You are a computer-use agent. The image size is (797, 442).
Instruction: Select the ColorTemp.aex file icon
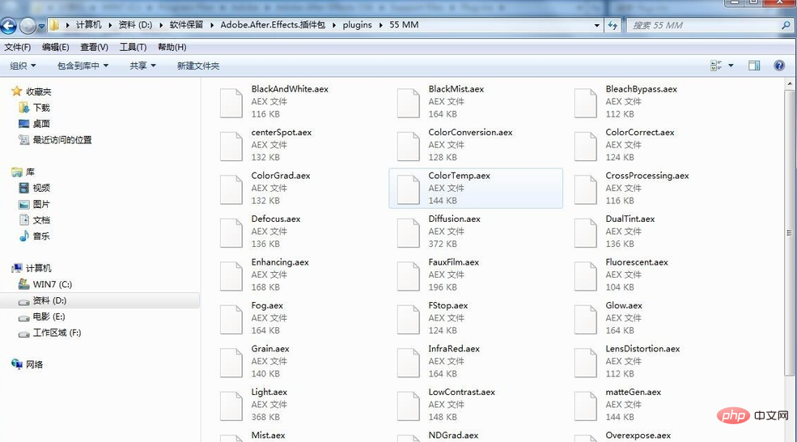(x=408, y=189)
